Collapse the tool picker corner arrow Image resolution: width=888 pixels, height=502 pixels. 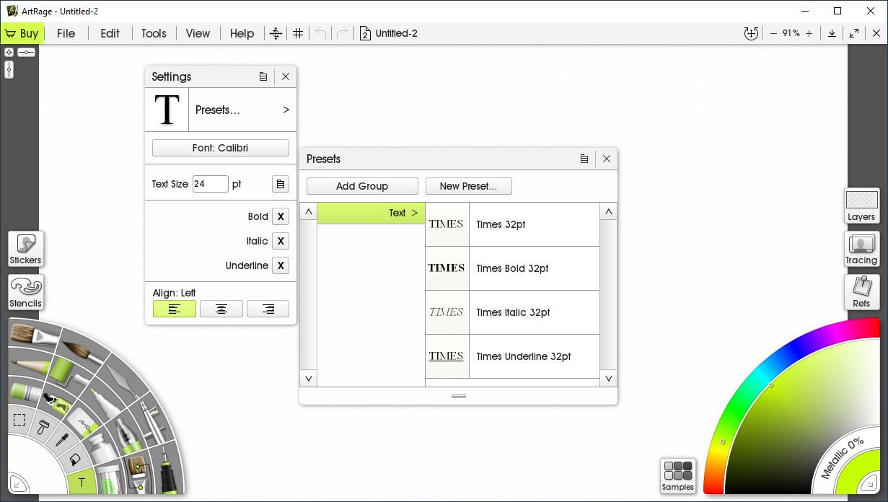click(x=19, y=483)
